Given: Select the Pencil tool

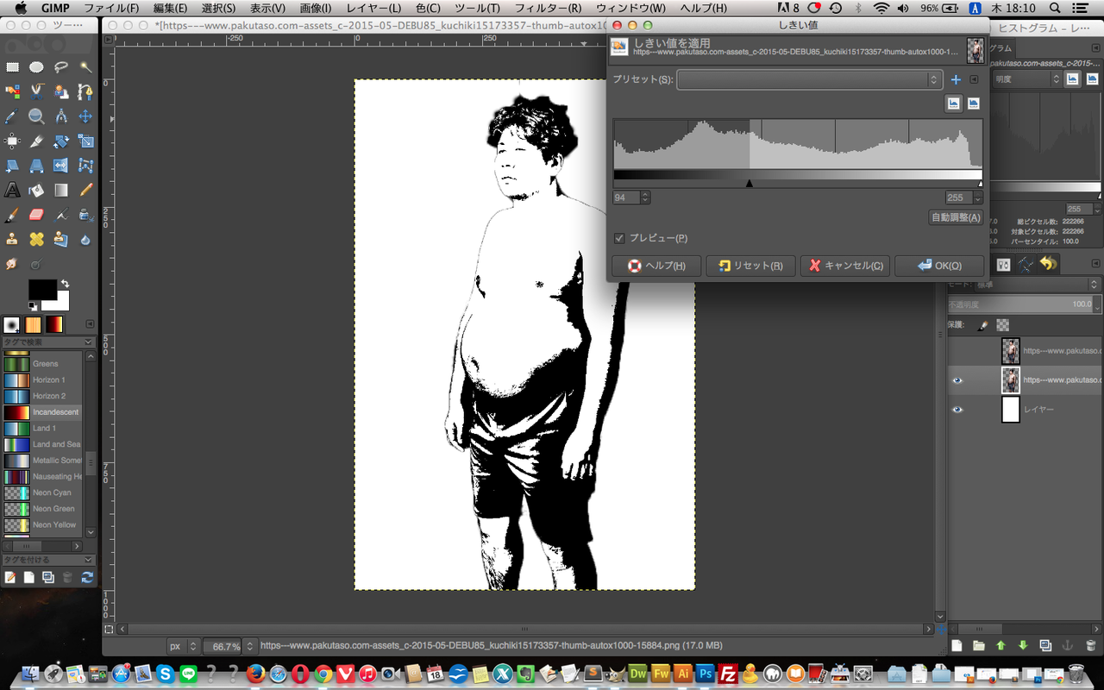Looking at the screenshot, I should [85, 190].
